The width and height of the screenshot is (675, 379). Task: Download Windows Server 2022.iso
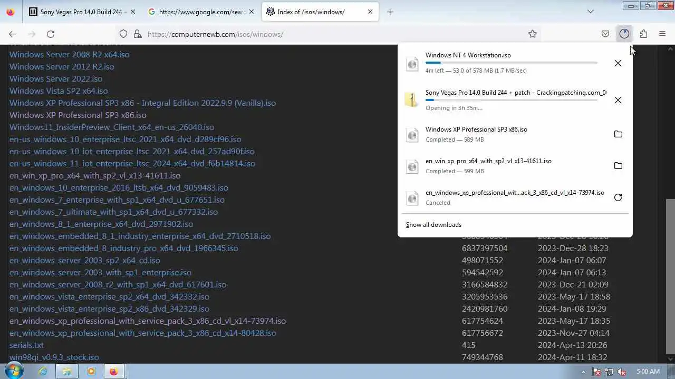tap(56, 78)
